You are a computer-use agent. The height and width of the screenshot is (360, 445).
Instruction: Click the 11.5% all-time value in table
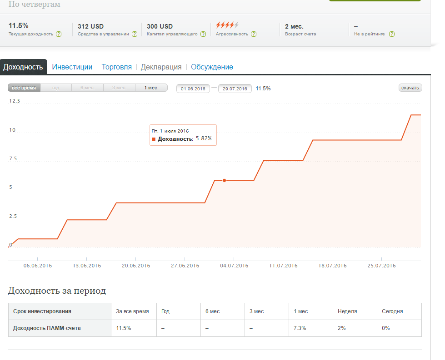(x=124, y=328)
